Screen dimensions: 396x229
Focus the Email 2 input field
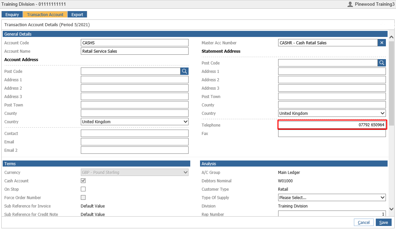[x=135, y=150]
